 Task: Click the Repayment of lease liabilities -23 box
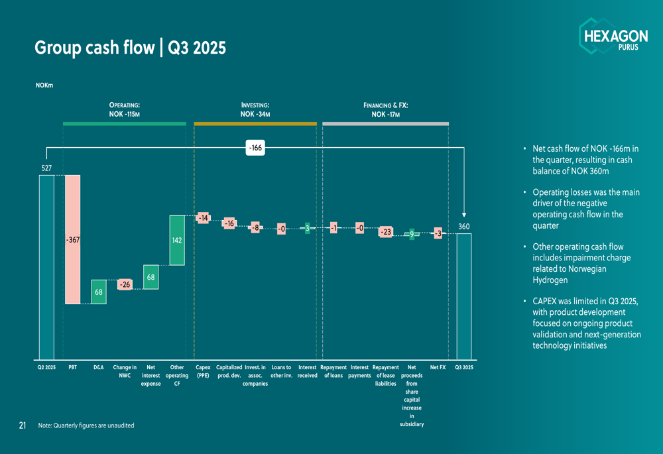[386, 232]
